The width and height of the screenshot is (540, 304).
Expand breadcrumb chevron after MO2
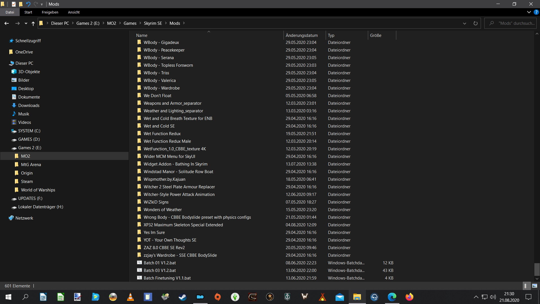coord(120,23)
